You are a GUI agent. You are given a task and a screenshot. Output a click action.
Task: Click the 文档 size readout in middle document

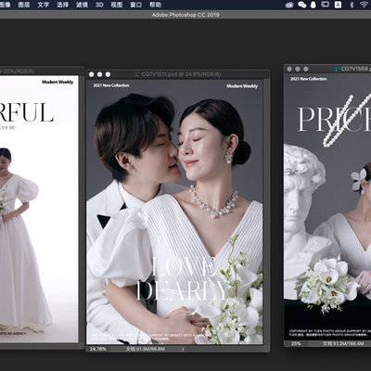tap(146, 349)
